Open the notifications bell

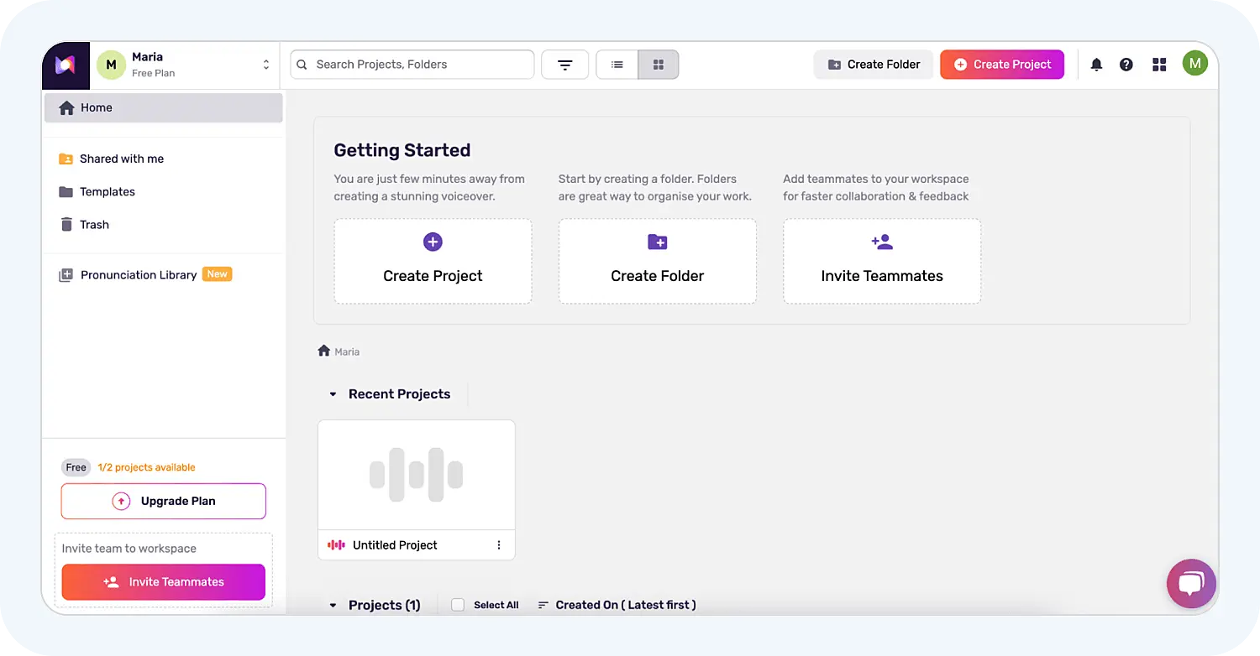coord(1096,65)
